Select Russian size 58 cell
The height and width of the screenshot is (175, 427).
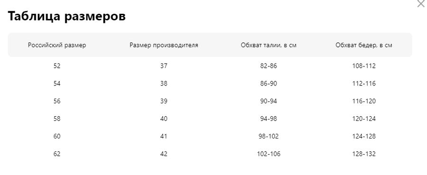click(57, 119)
